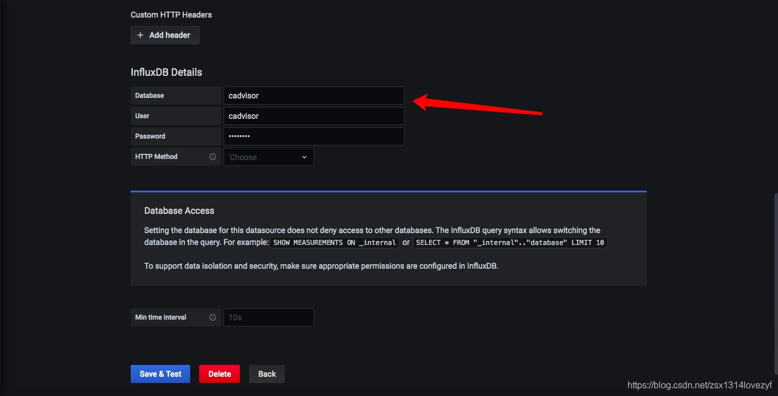Click the Password field label
778x396 pixels.
pos(150,136)
